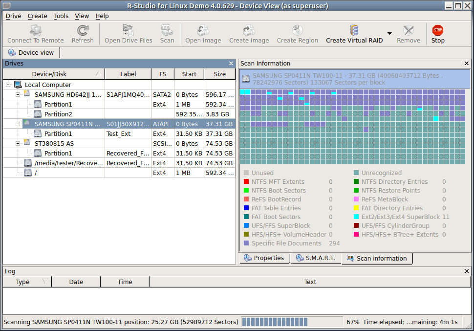The height and width of the screenshot is (331, 474).
Task: Click the 67% scan status text
Action: pyautogui.click(x=353, y=322)
